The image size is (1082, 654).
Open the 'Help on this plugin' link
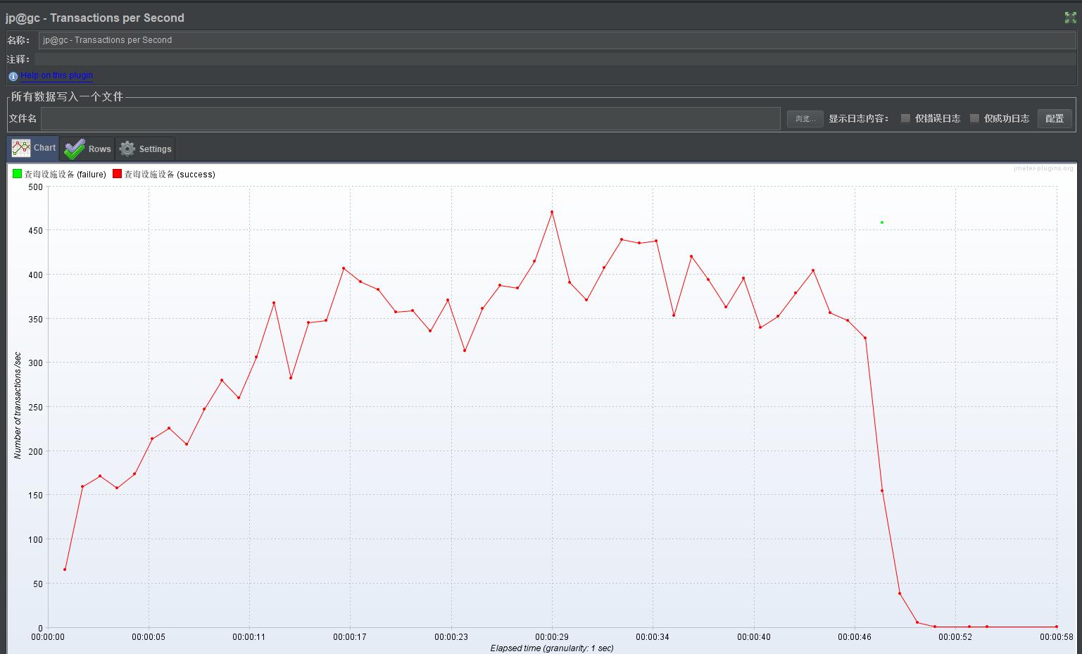pos(56,75)
